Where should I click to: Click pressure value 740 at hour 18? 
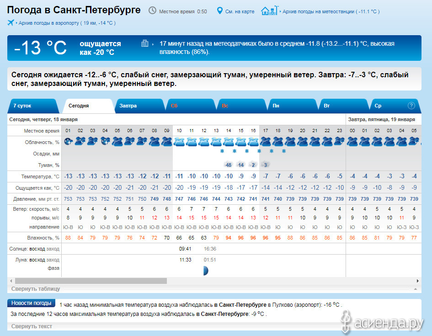(x=278, y=199)
